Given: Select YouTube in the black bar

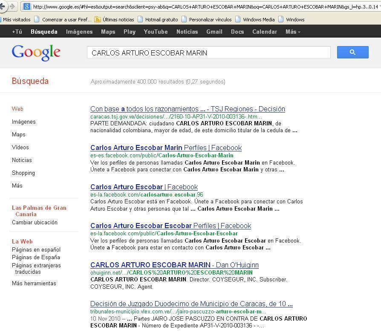Looking at the screenshot, I should tap(156, 32).
